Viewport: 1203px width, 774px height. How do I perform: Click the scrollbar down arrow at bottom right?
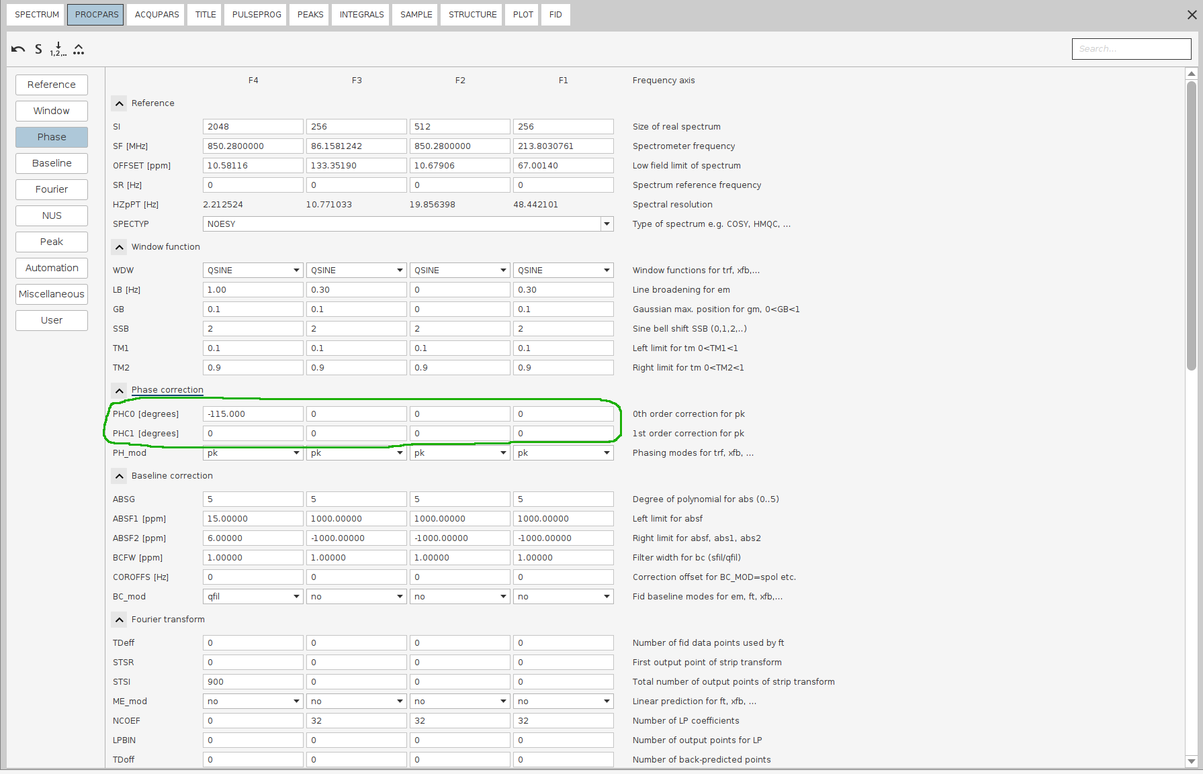coord(1192,761)
